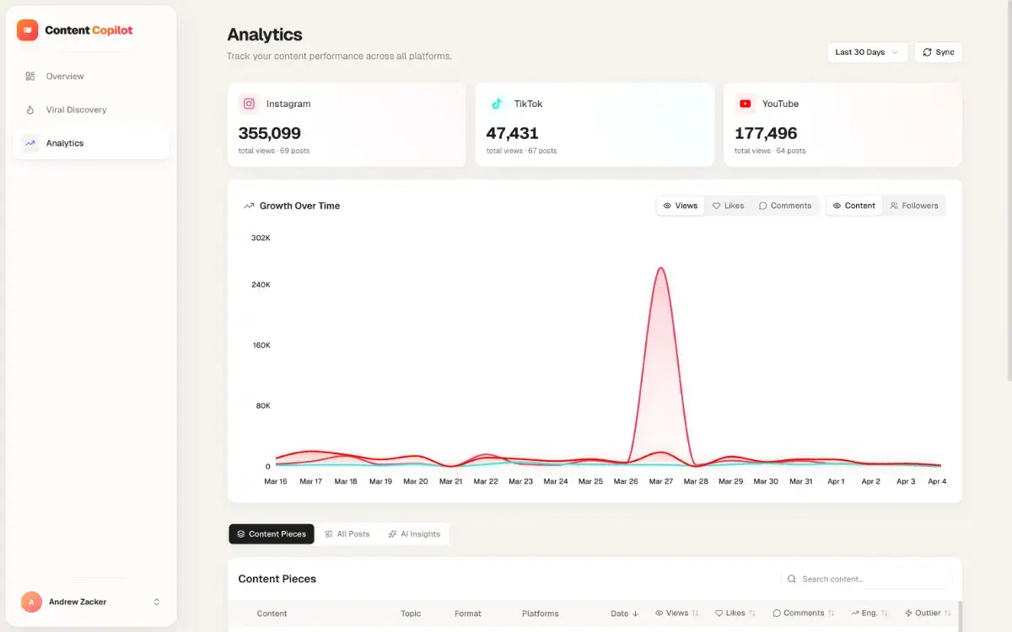Open Viral Discovery flame icon
Image resolution: width=1012 pixels, height=632 pixels.
30,110
